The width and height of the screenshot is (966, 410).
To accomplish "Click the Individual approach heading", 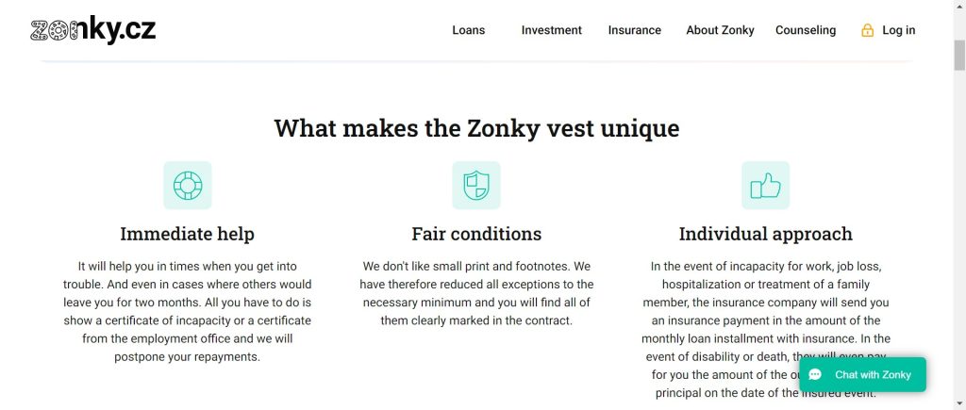I will tap(765, 234).
